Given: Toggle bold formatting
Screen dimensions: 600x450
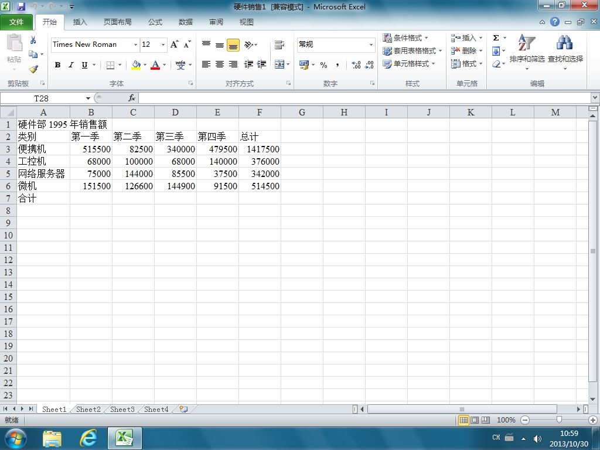Looking at the screenshot, I should [57, 65].
